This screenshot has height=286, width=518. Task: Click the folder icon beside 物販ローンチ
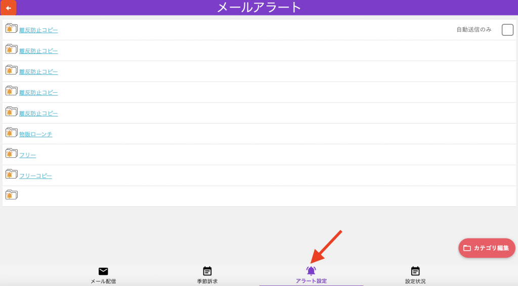(x=11, y=133)
